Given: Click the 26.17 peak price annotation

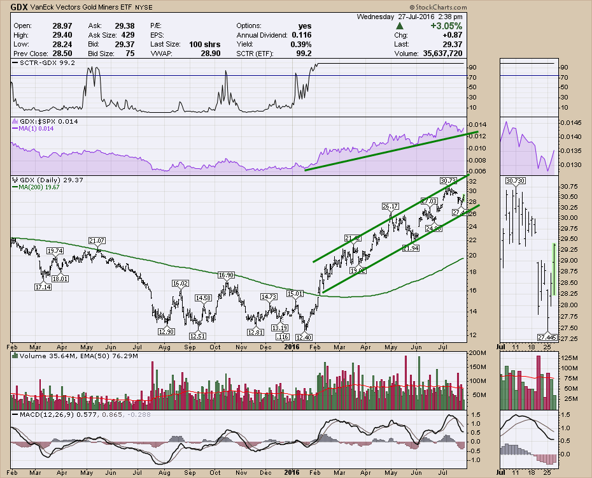Looking at the screenshot, I should click(x=390, y=206).
